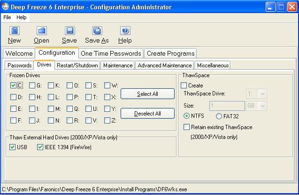Check Retain existing ThawSpace

pyautogui.click(x=186, y=127)
